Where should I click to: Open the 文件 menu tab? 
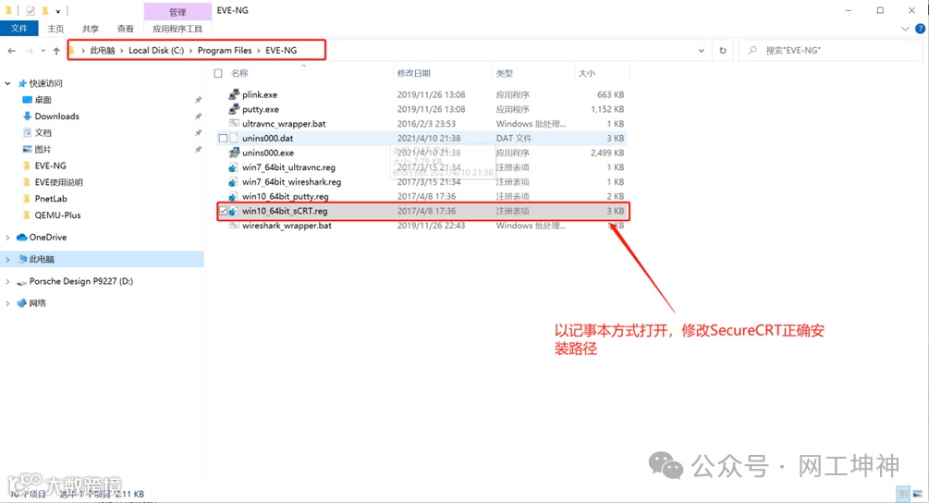[x=19, y=29]
